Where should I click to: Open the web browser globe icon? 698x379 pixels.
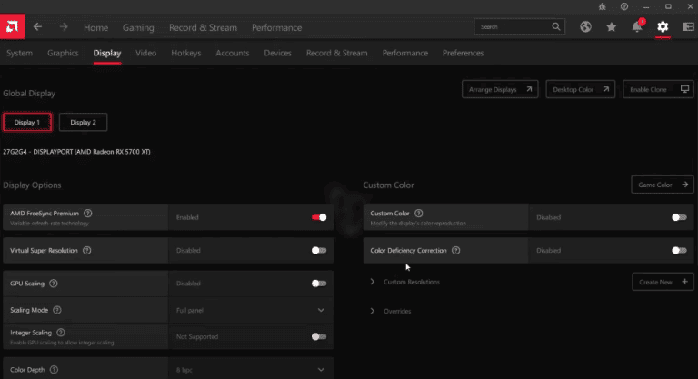586,27
